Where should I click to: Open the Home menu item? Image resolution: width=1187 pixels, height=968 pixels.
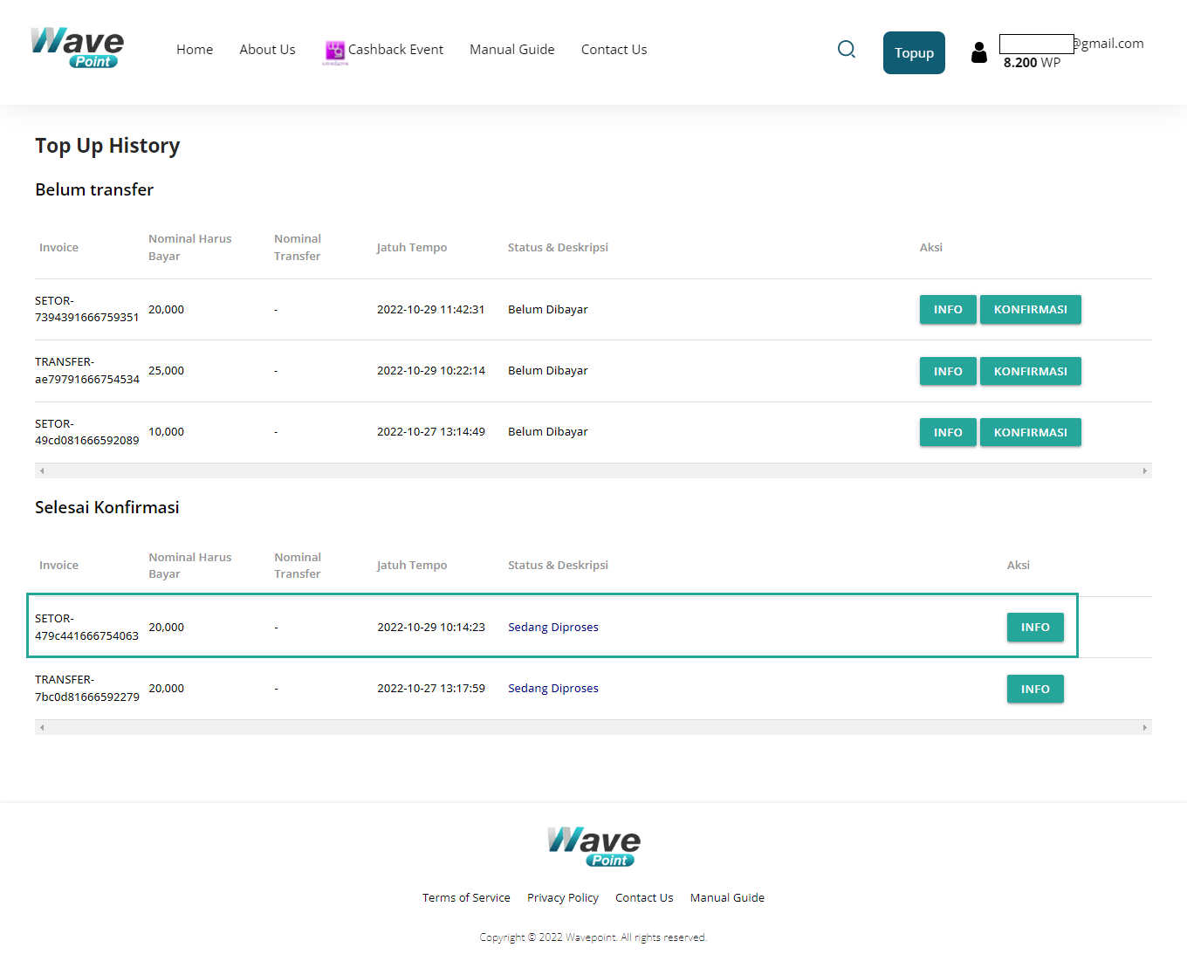pyautogui.click(x=195, y=50)
